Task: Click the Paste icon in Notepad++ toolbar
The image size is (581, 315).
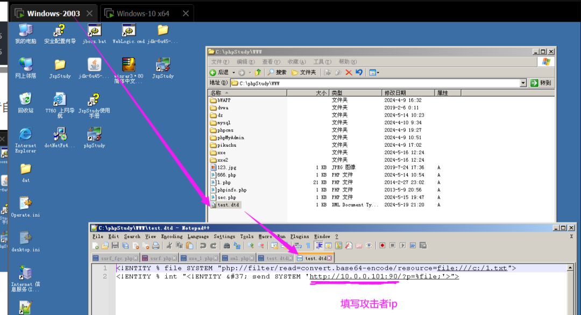Action: pyautogui.click(x=190, y=246)
